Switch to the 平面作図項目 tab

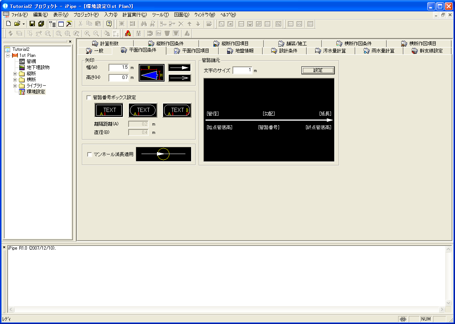click(191, 50)
